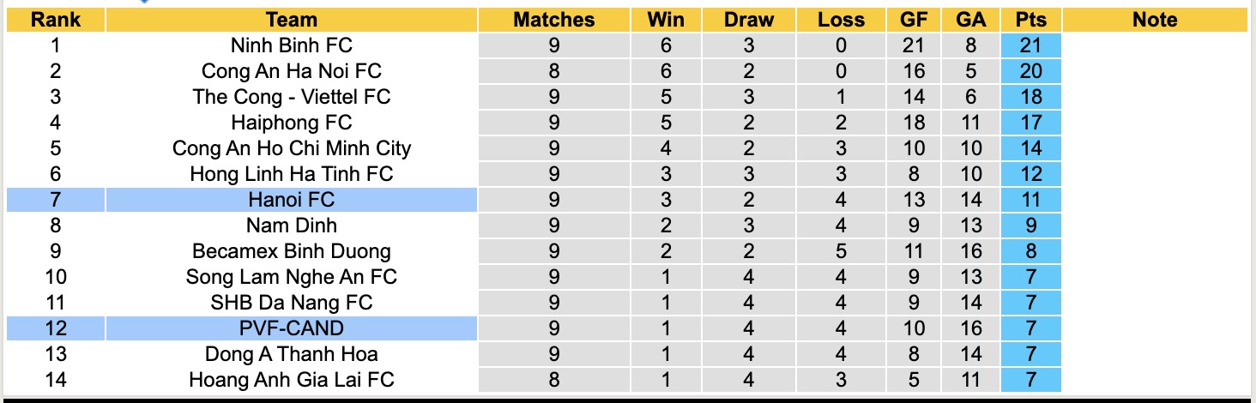The width and height of the screenshot is (1256, 403).
Task: Select the Note column header
Action: point(1155,20)
